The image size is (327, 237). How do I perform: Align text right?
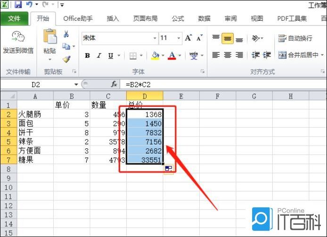tap(239, 55)
